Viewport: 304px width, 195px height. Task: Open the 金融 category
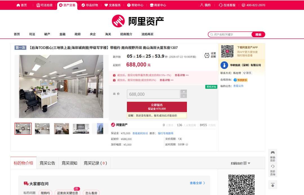[62, 34]
